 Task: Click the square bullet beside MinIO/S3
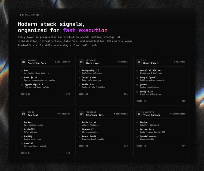coord(21,129)
